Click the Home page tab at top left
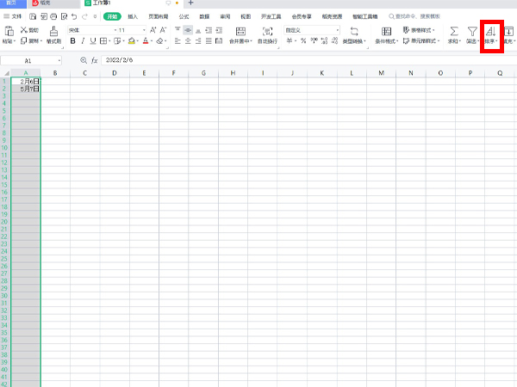This screenshot has width=517, height=387. (x=11, y=3)
